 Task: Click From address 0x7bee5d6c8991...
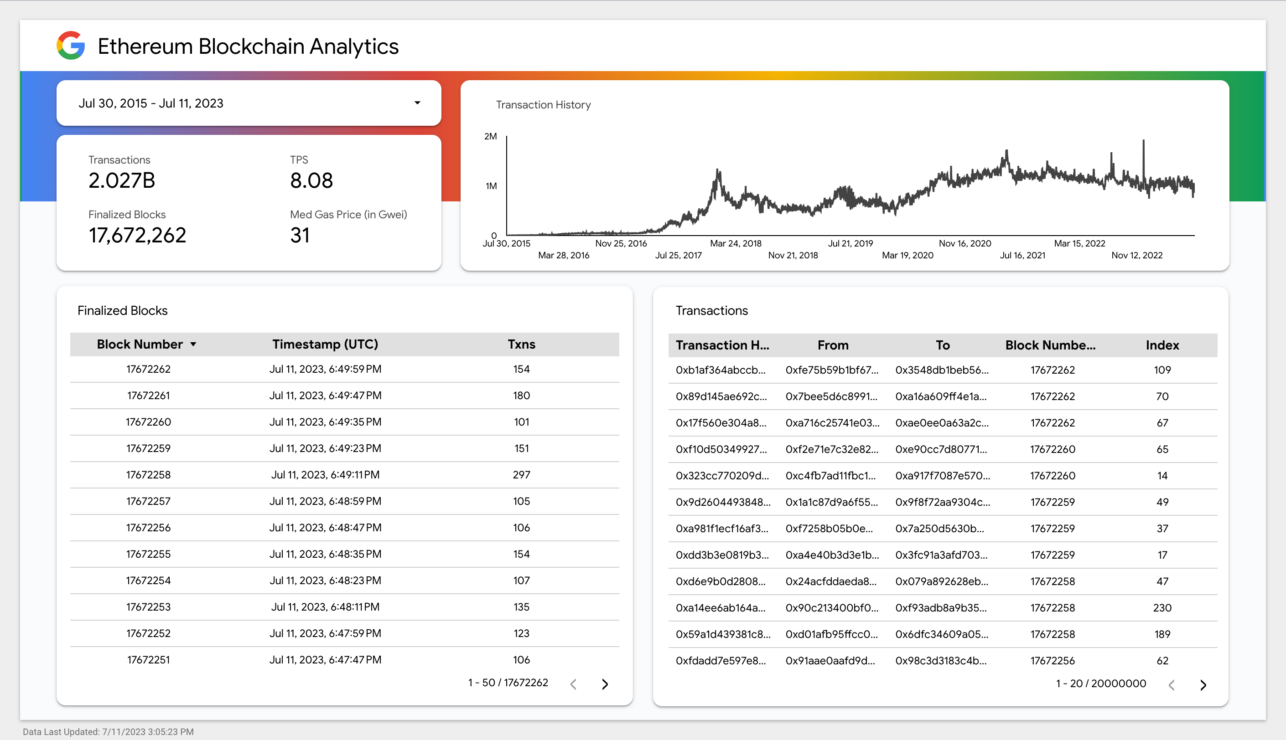pyautogui.click(x=831, y=396)
